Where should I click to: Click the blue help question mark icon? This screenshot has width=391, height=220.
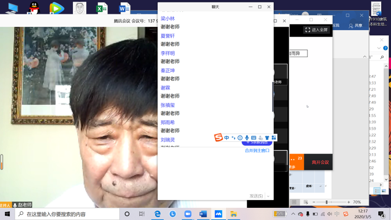point(386,48)
